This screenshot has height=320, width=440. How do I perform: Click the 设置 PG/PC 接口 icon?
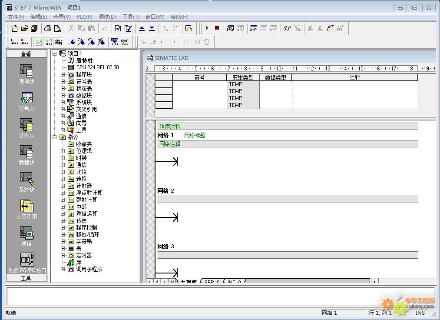click(x=27, y=263)
